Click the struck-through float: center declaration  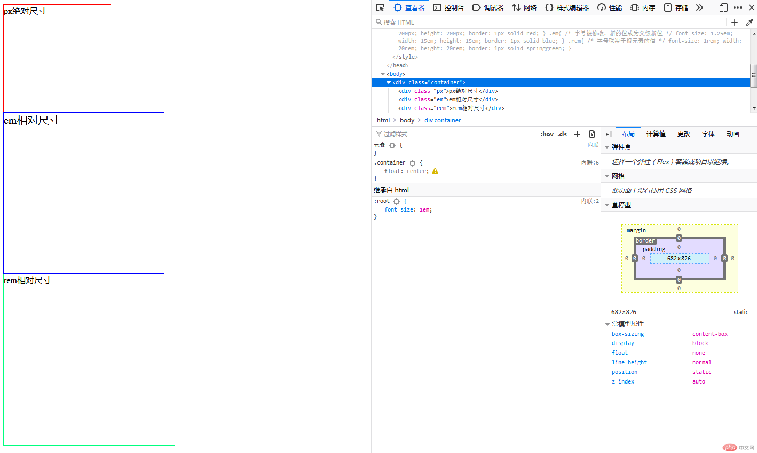pyautogui.click(x=406, y=171)
